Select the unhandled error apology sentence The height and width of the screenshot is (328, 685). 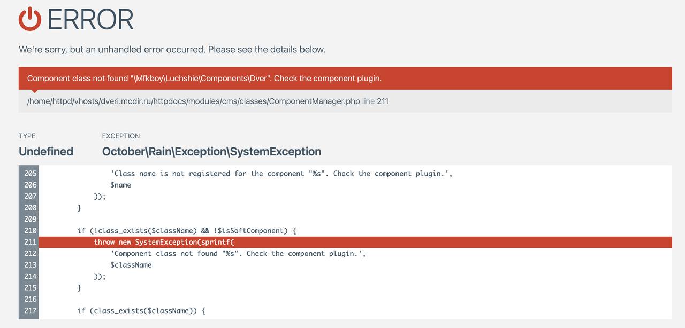click(172, 49)
